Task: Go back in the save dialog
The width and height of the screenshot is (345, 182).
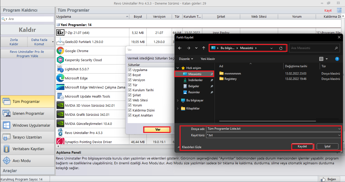Action: point(180,48)
